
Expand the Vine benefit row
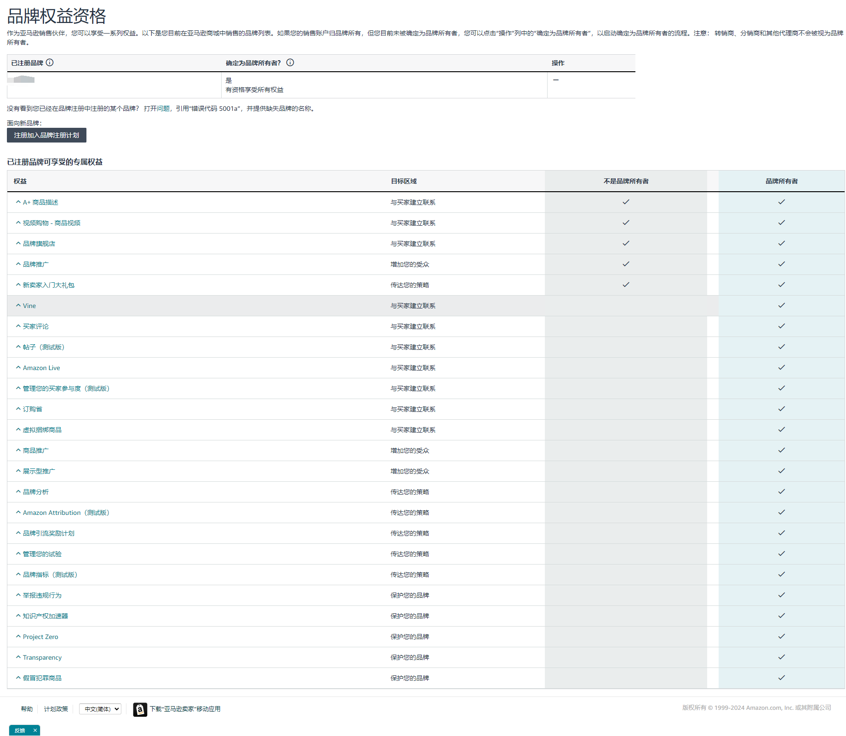tap(18, 306)
